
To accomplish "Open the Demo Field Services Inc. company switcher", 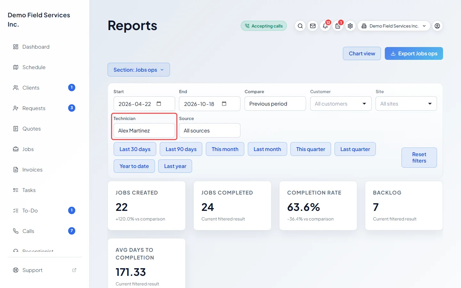I will click(394, 26).
